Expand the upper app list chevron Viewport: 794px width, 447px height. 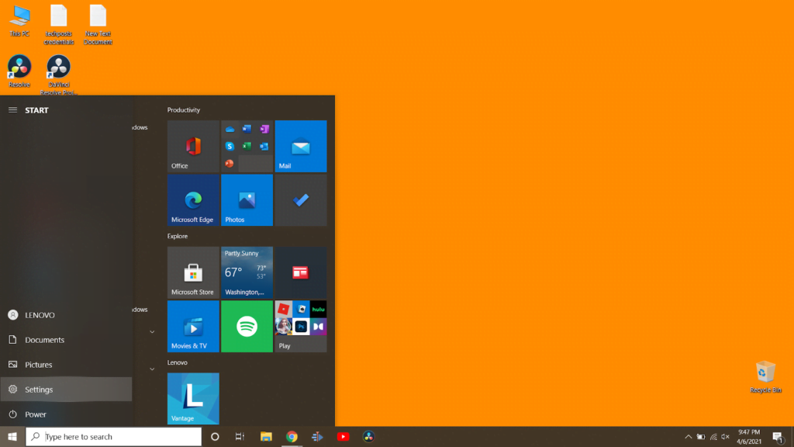coord(152,332)
